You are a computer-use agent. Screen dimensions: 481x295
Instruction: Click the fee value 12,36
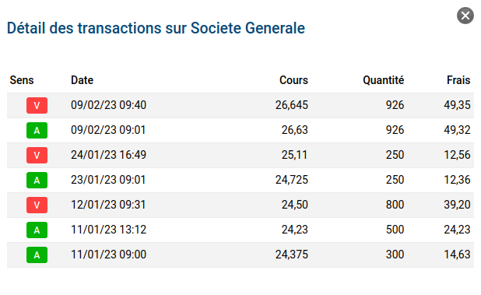457,180
